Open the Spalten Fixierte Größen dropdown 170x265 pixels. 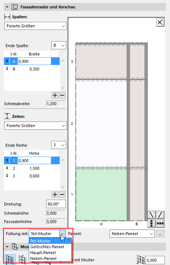point(35,26)
